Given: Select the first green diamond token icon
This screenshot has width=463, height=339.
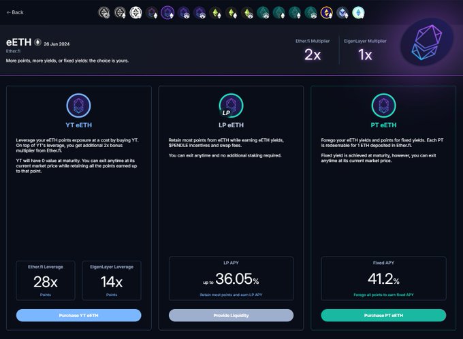Looking at the screenshot, I should 215,13.
